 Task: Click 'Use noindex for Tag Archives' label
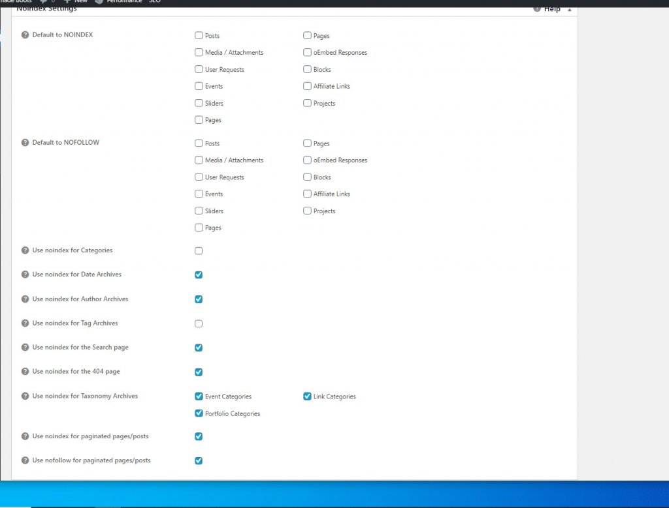pos(75,323)
